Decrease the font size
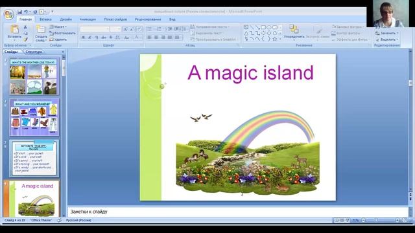 (132, 29)
